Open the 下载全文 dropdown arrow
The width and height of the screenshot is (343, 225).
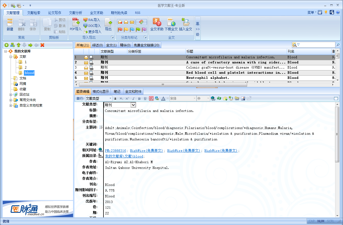[x=171, y=33]
